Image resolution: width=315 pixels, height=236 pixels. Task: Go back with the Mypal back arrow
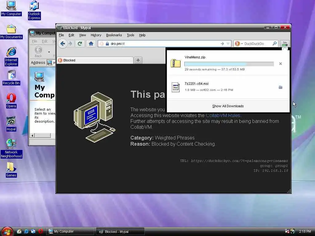point(63,44)
